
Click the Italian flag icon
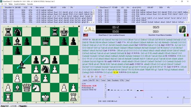click(186, 35)
